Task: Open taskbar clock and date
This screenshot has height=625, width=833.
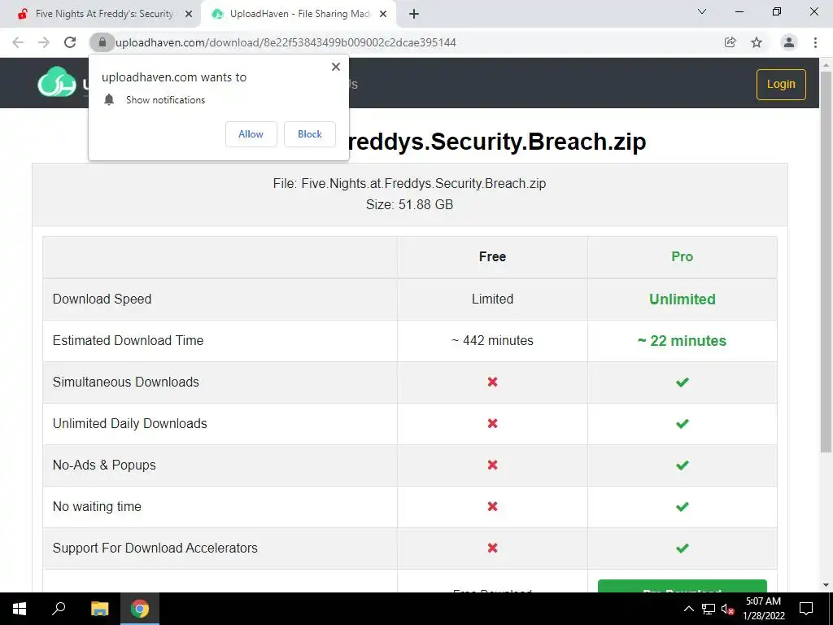Action: pyautogui.click(x=763, y=609)
